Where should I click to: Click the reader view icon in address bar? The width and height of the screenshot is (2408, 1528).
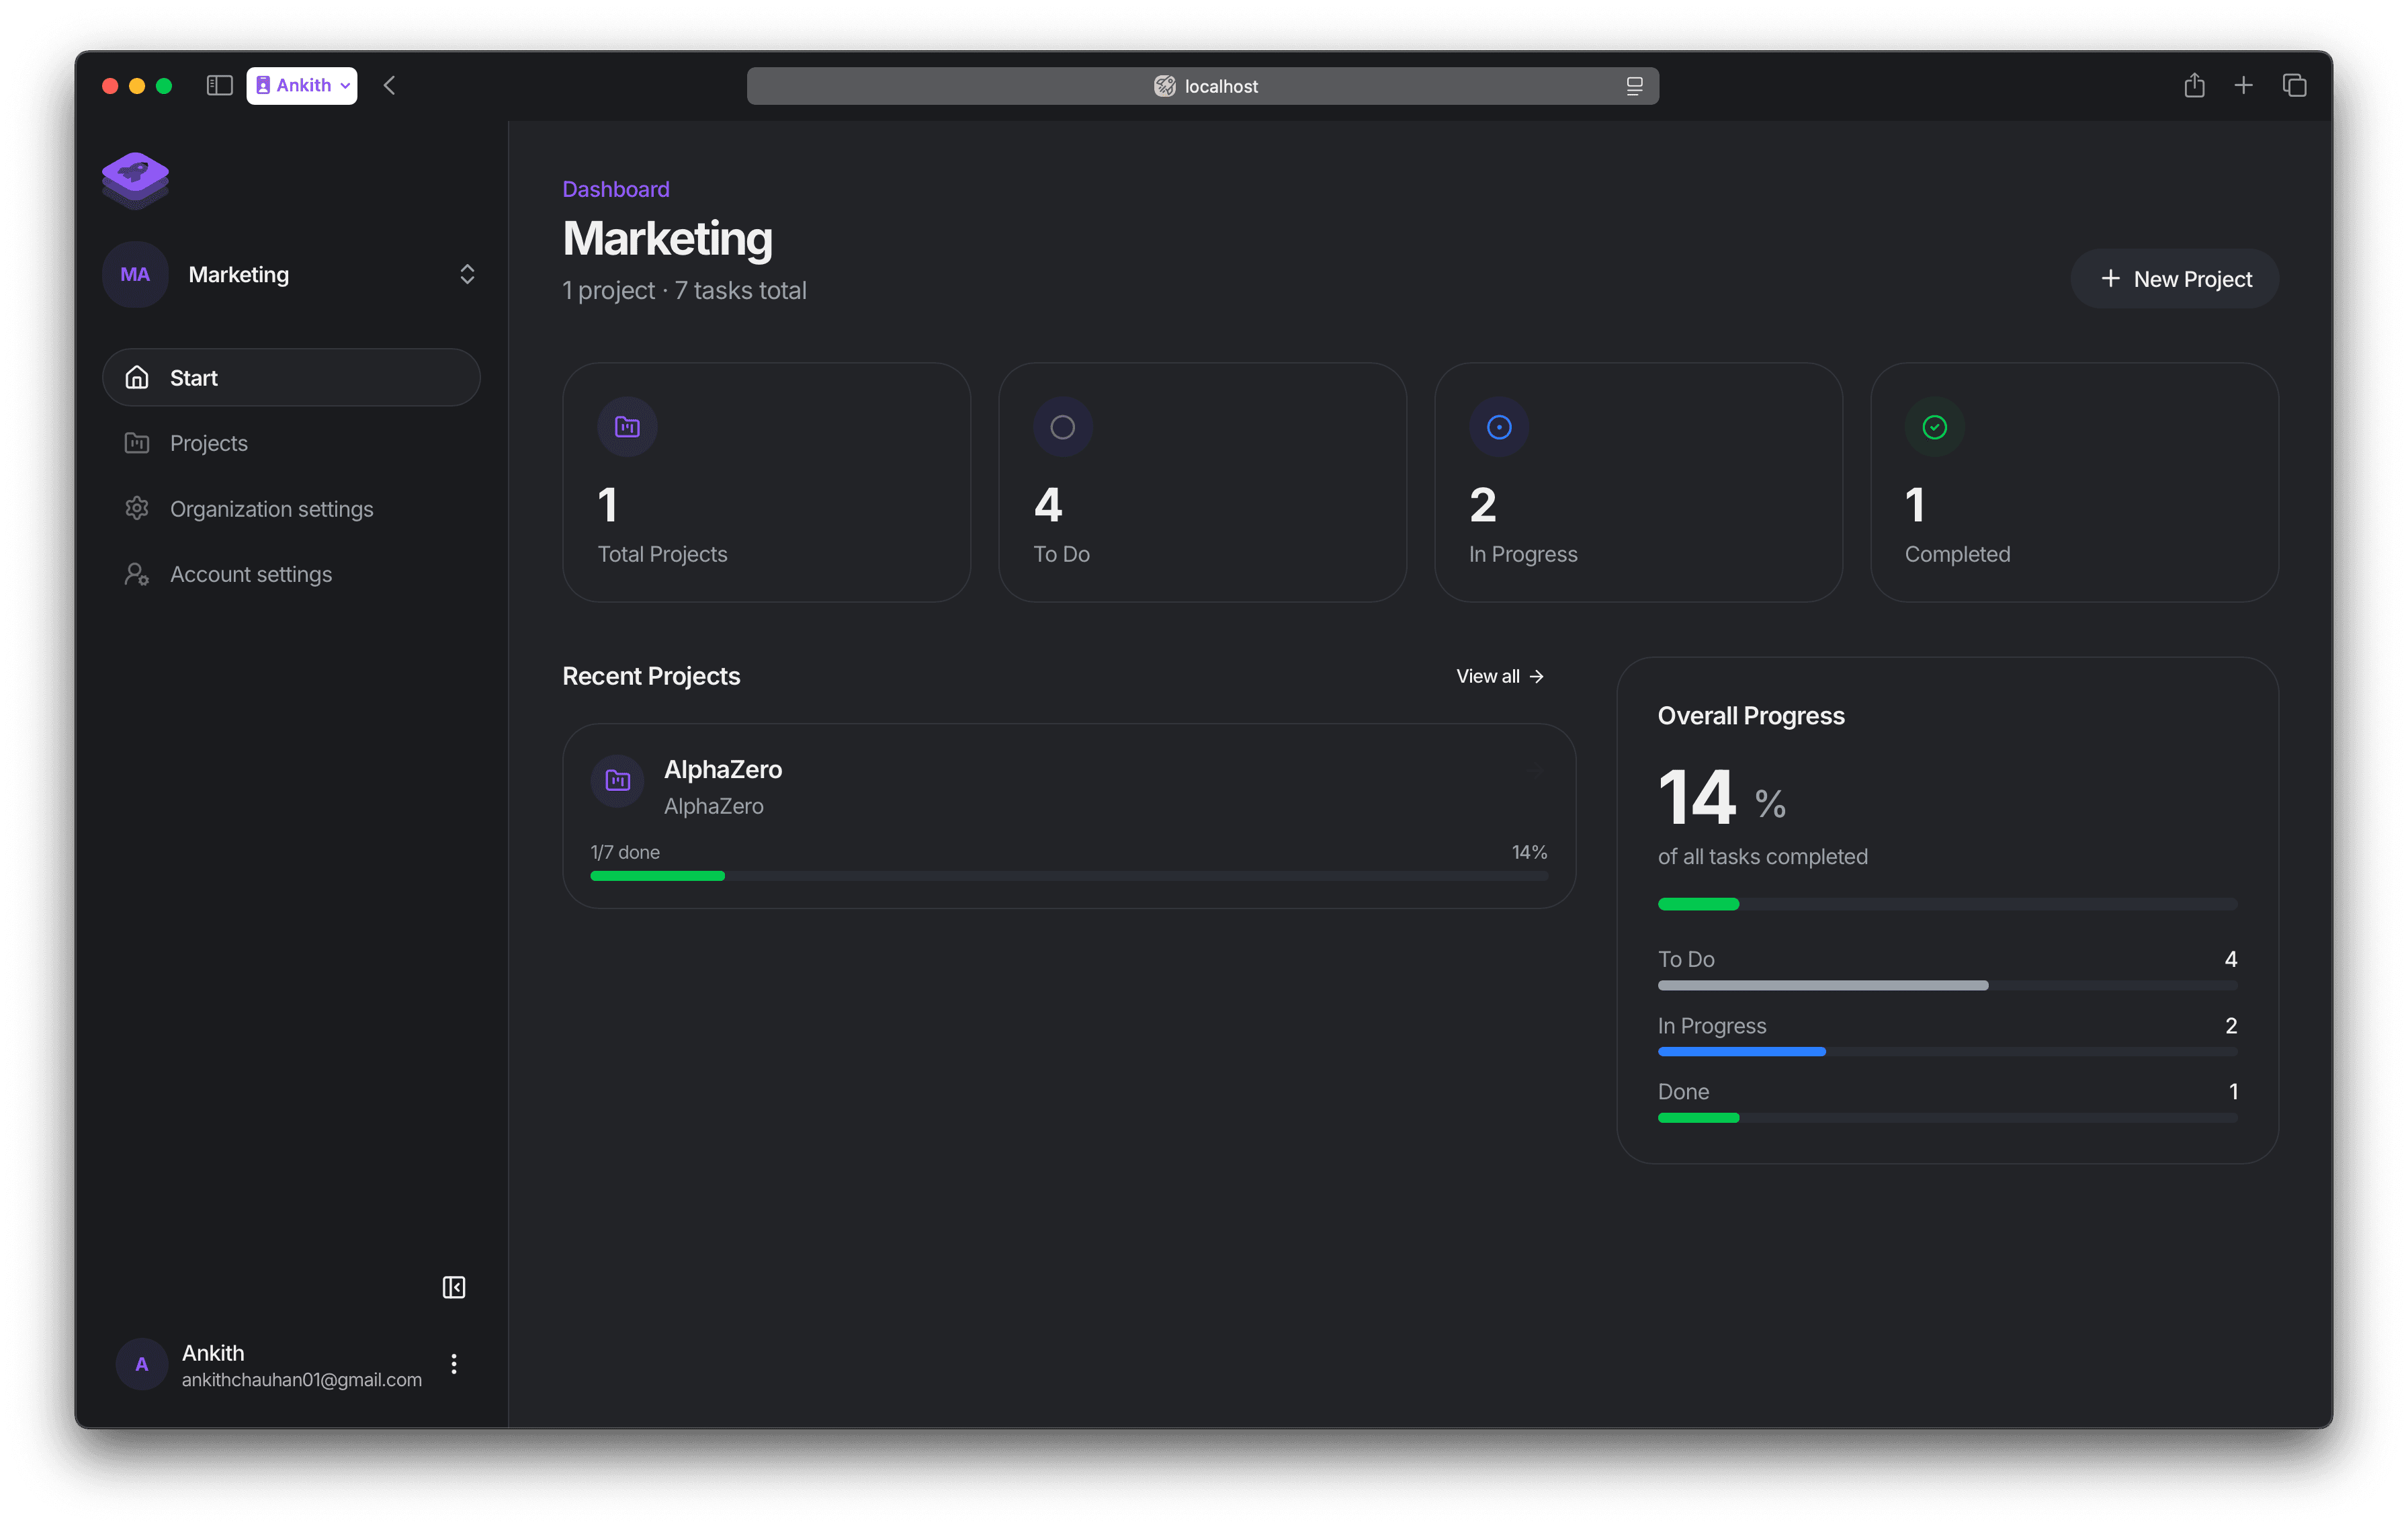1634,86
